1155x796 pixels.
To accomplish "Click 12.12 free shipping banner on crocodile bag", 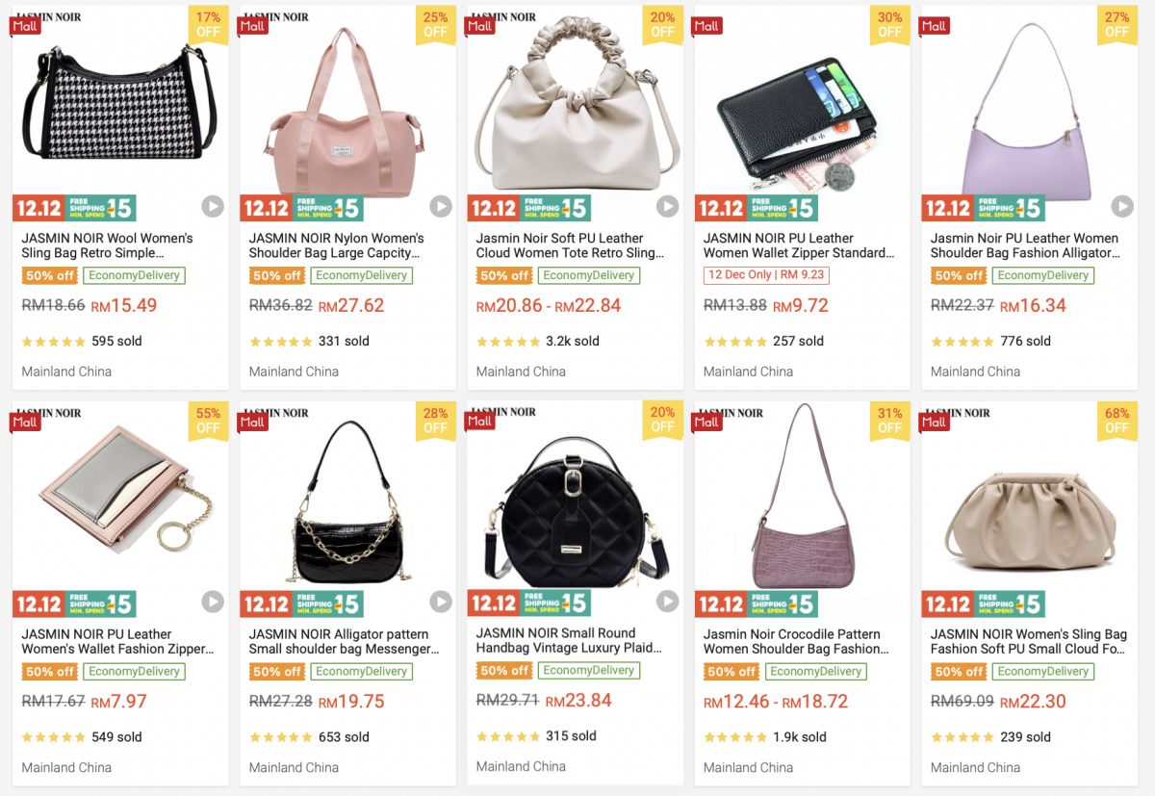I will [756, 603].
